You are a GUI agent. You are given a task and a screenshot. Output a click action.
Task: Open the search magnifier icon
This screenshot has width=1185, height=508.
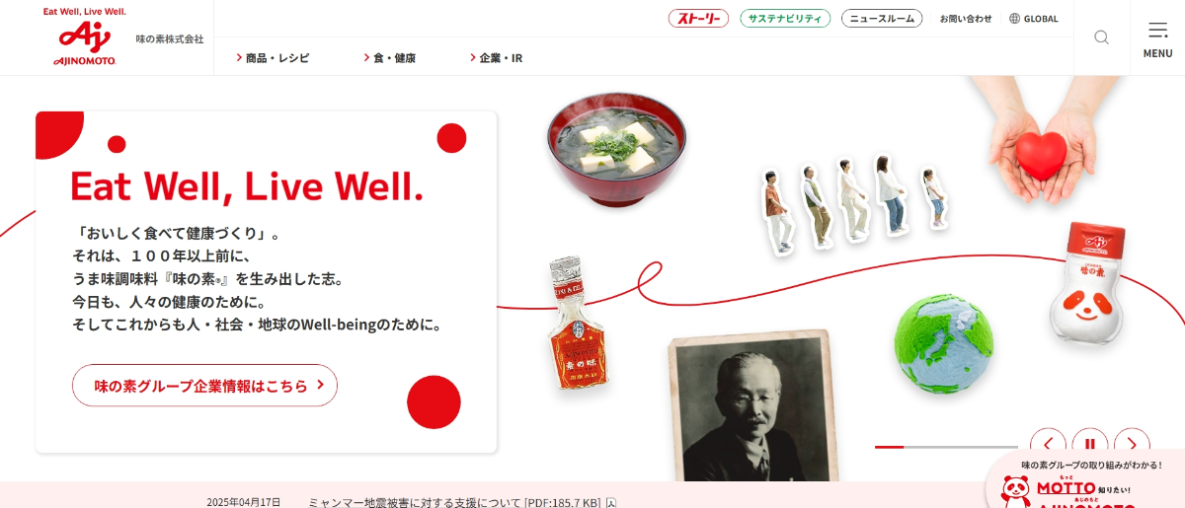[x=1101, y=37]
